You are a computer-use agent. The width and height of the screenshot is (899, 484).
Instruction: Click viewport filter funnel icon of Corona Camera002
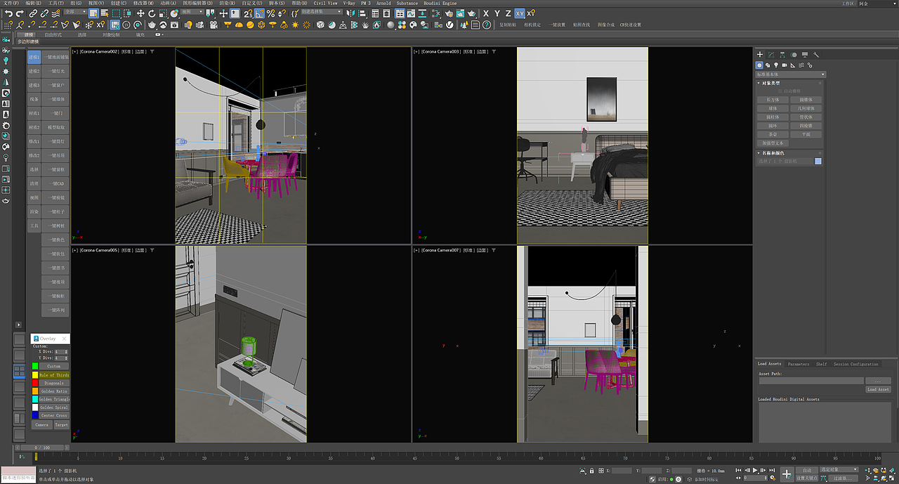click(x=152, y=51)
